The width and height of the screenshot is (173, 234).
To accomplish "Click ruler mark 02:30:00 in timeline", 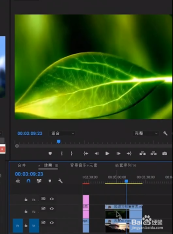I will pyautogui.click(x=90, y=177).
